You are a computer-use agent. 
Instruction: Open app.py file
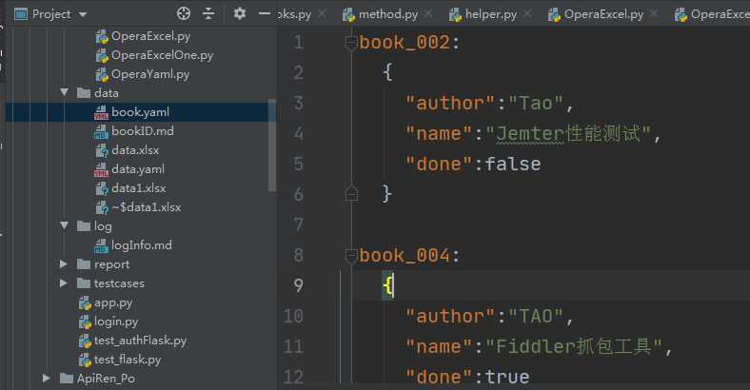(113, 302)
